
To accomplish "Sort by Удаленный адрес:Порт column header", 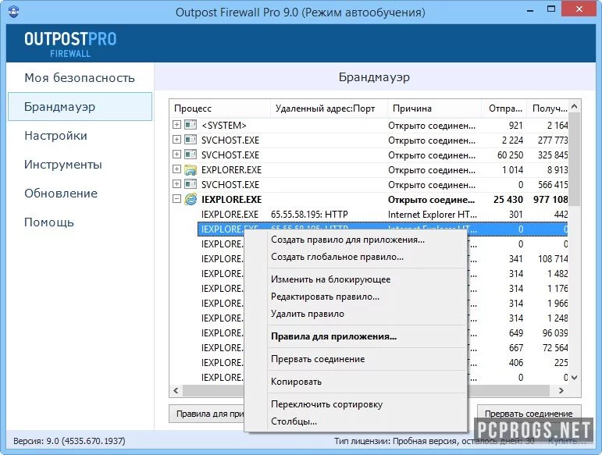I will (x=329, y=108).
